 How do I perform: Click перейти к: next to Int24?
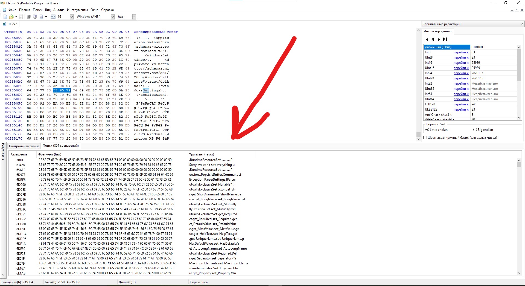(461, 73)
